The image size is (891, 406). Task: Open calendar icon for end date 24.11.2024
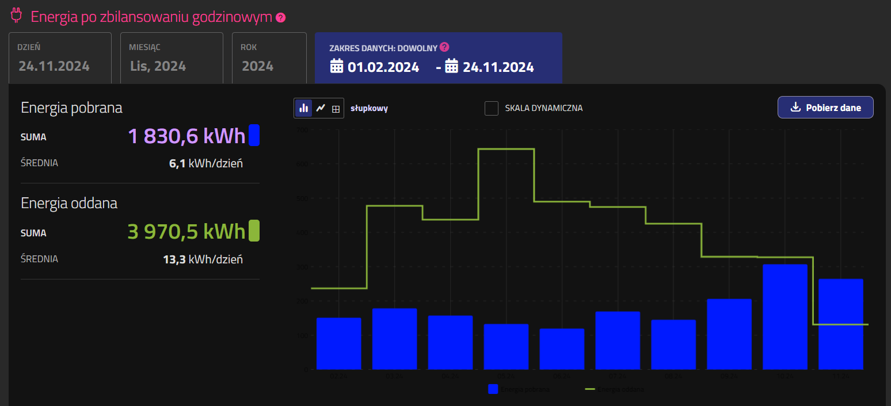451,67
